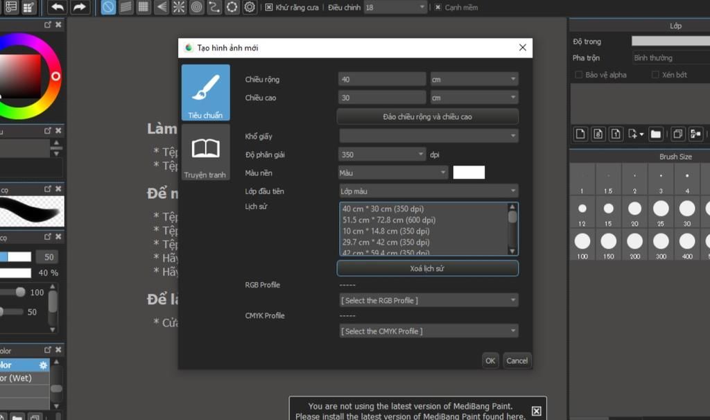This screenshot has height=420, width=710.
Task: Click the history list scrollbar
Action: [512, 229]
